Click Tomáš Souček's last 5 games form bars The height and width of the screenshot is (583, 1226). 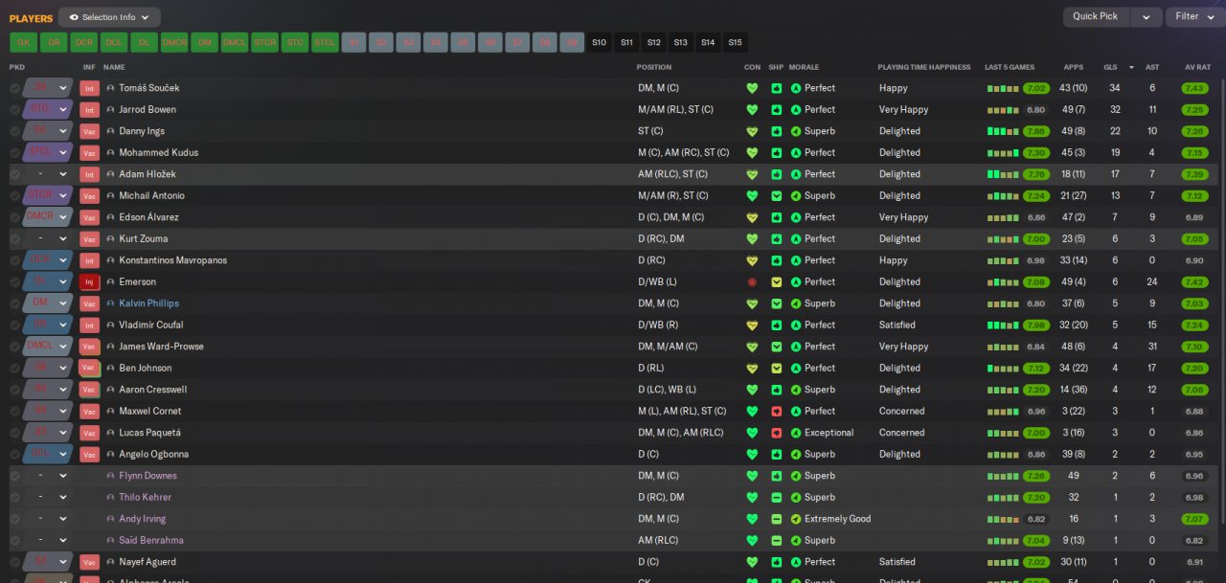[1003, 88]
